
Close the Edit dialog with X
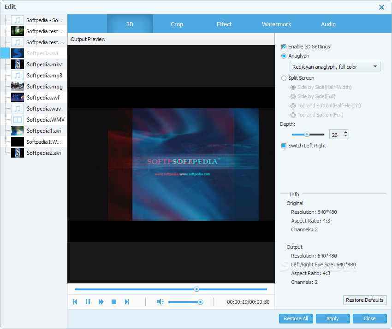tap(381, 7)
